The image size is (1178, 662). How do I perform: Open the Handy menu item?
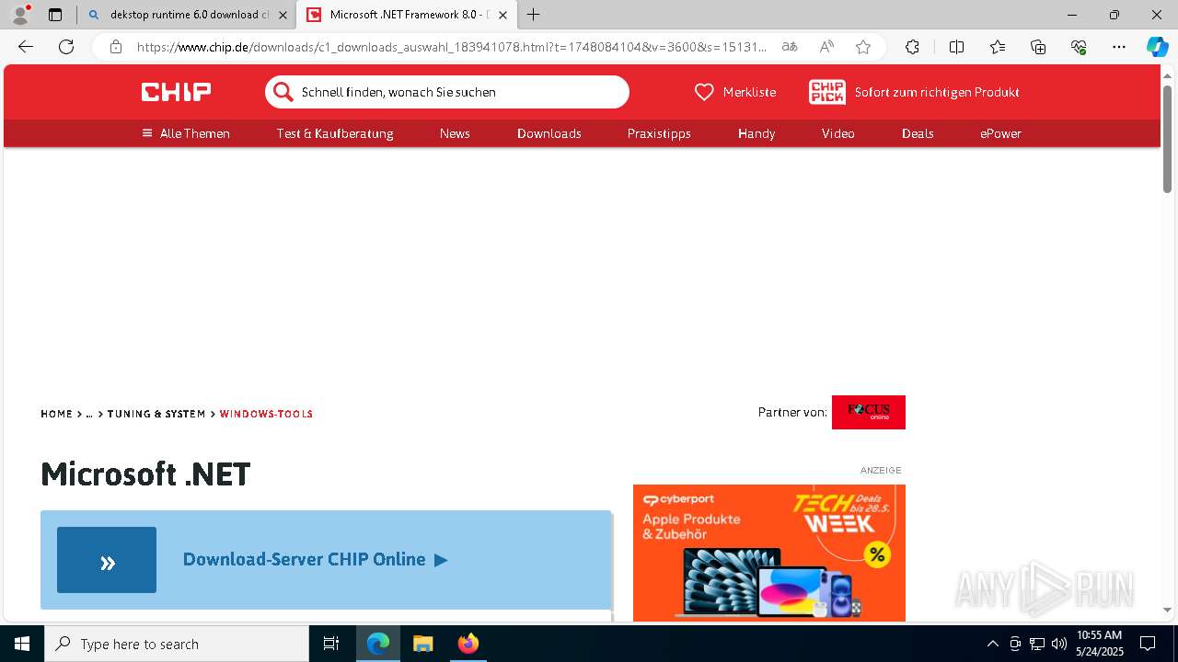(756, 133)
